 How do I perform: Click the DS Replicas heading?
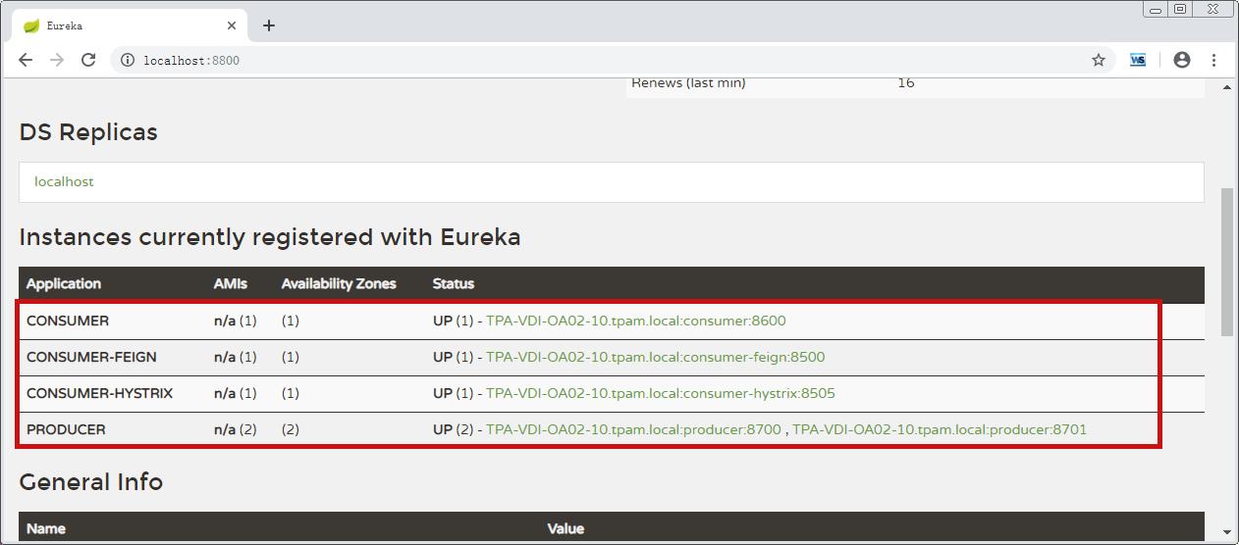tap(88, 131)
